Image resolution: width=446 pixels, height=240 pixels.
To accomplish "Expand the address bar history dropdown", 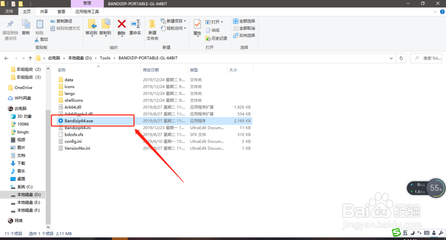I will pyautogui.click(x=391, y=58).
